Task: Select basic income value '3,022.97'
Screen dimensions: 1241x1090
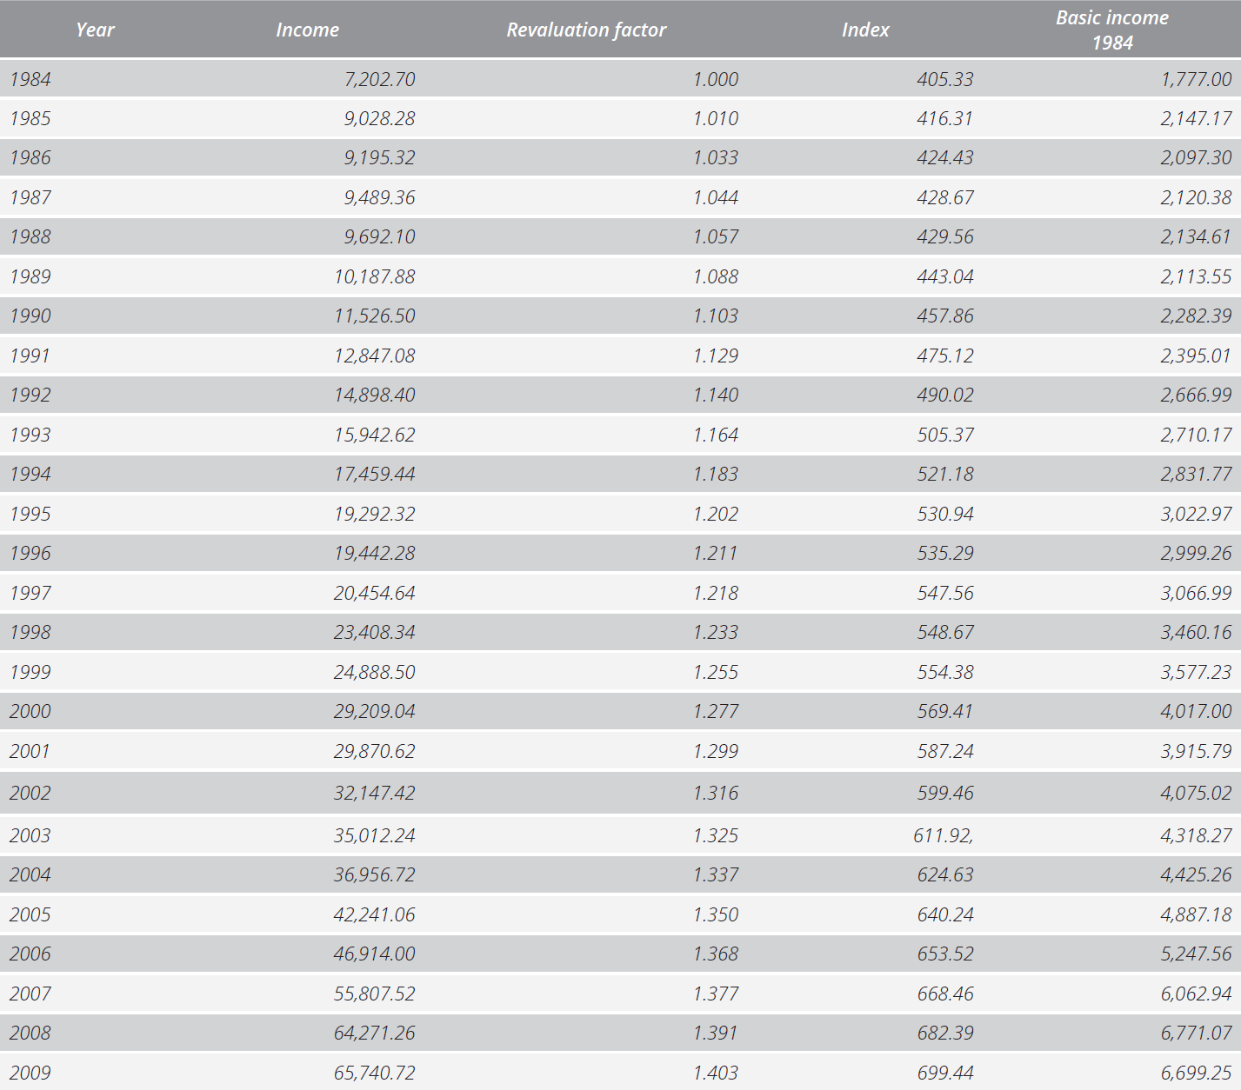Action: click(1197, 514)
